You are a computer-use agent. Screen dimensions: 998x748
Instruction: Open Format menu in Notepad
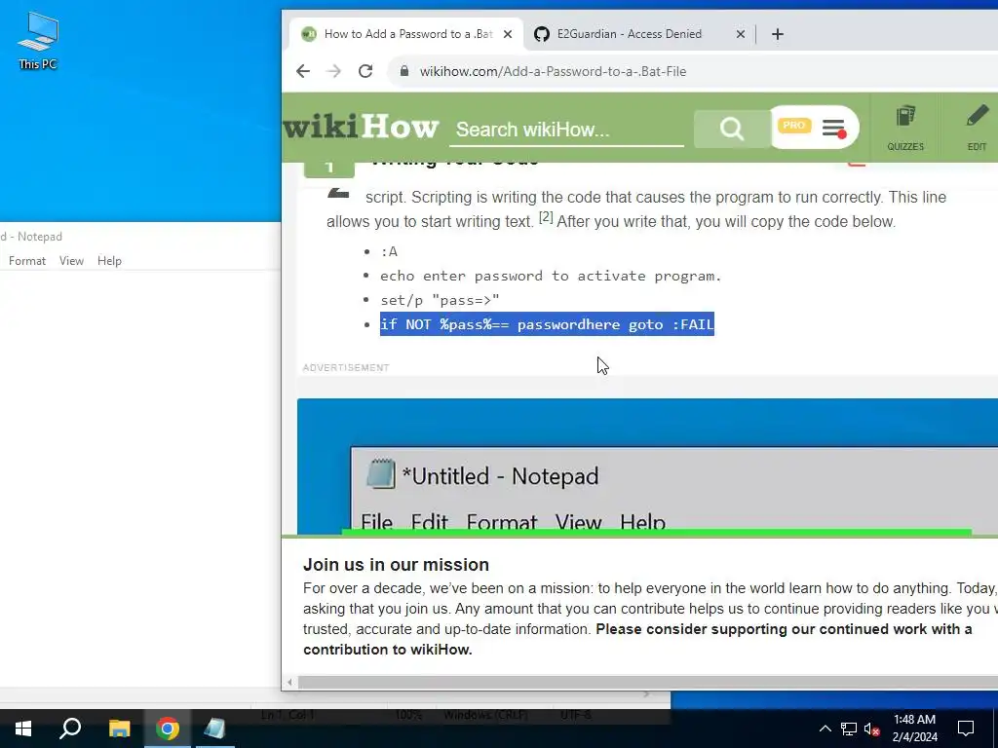[26, 261]
